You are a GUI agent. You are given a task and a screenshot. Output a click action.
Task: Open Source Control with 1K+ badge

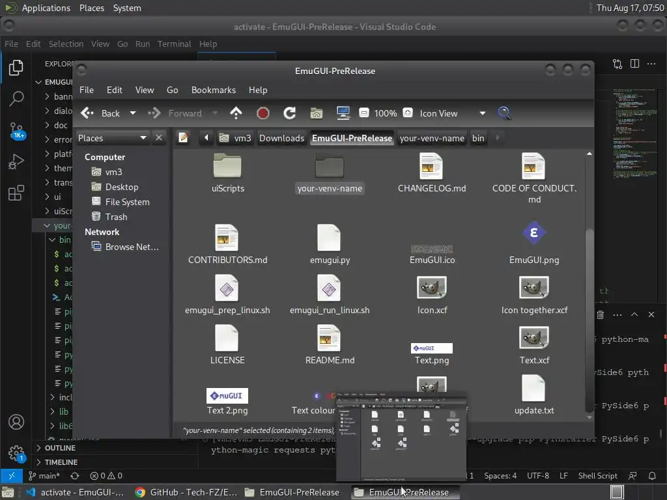16,130
